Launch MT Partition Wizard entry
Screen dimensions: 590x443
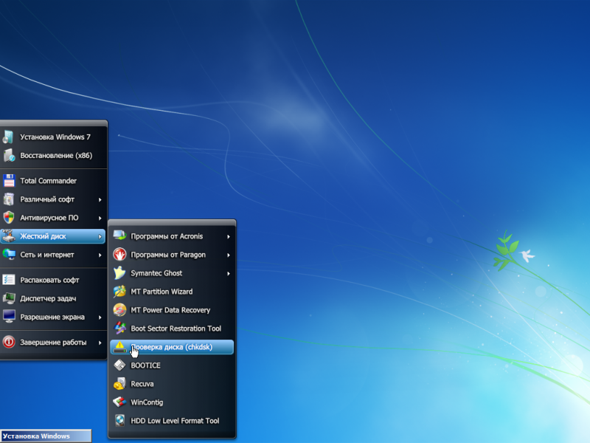click(172, 292)
